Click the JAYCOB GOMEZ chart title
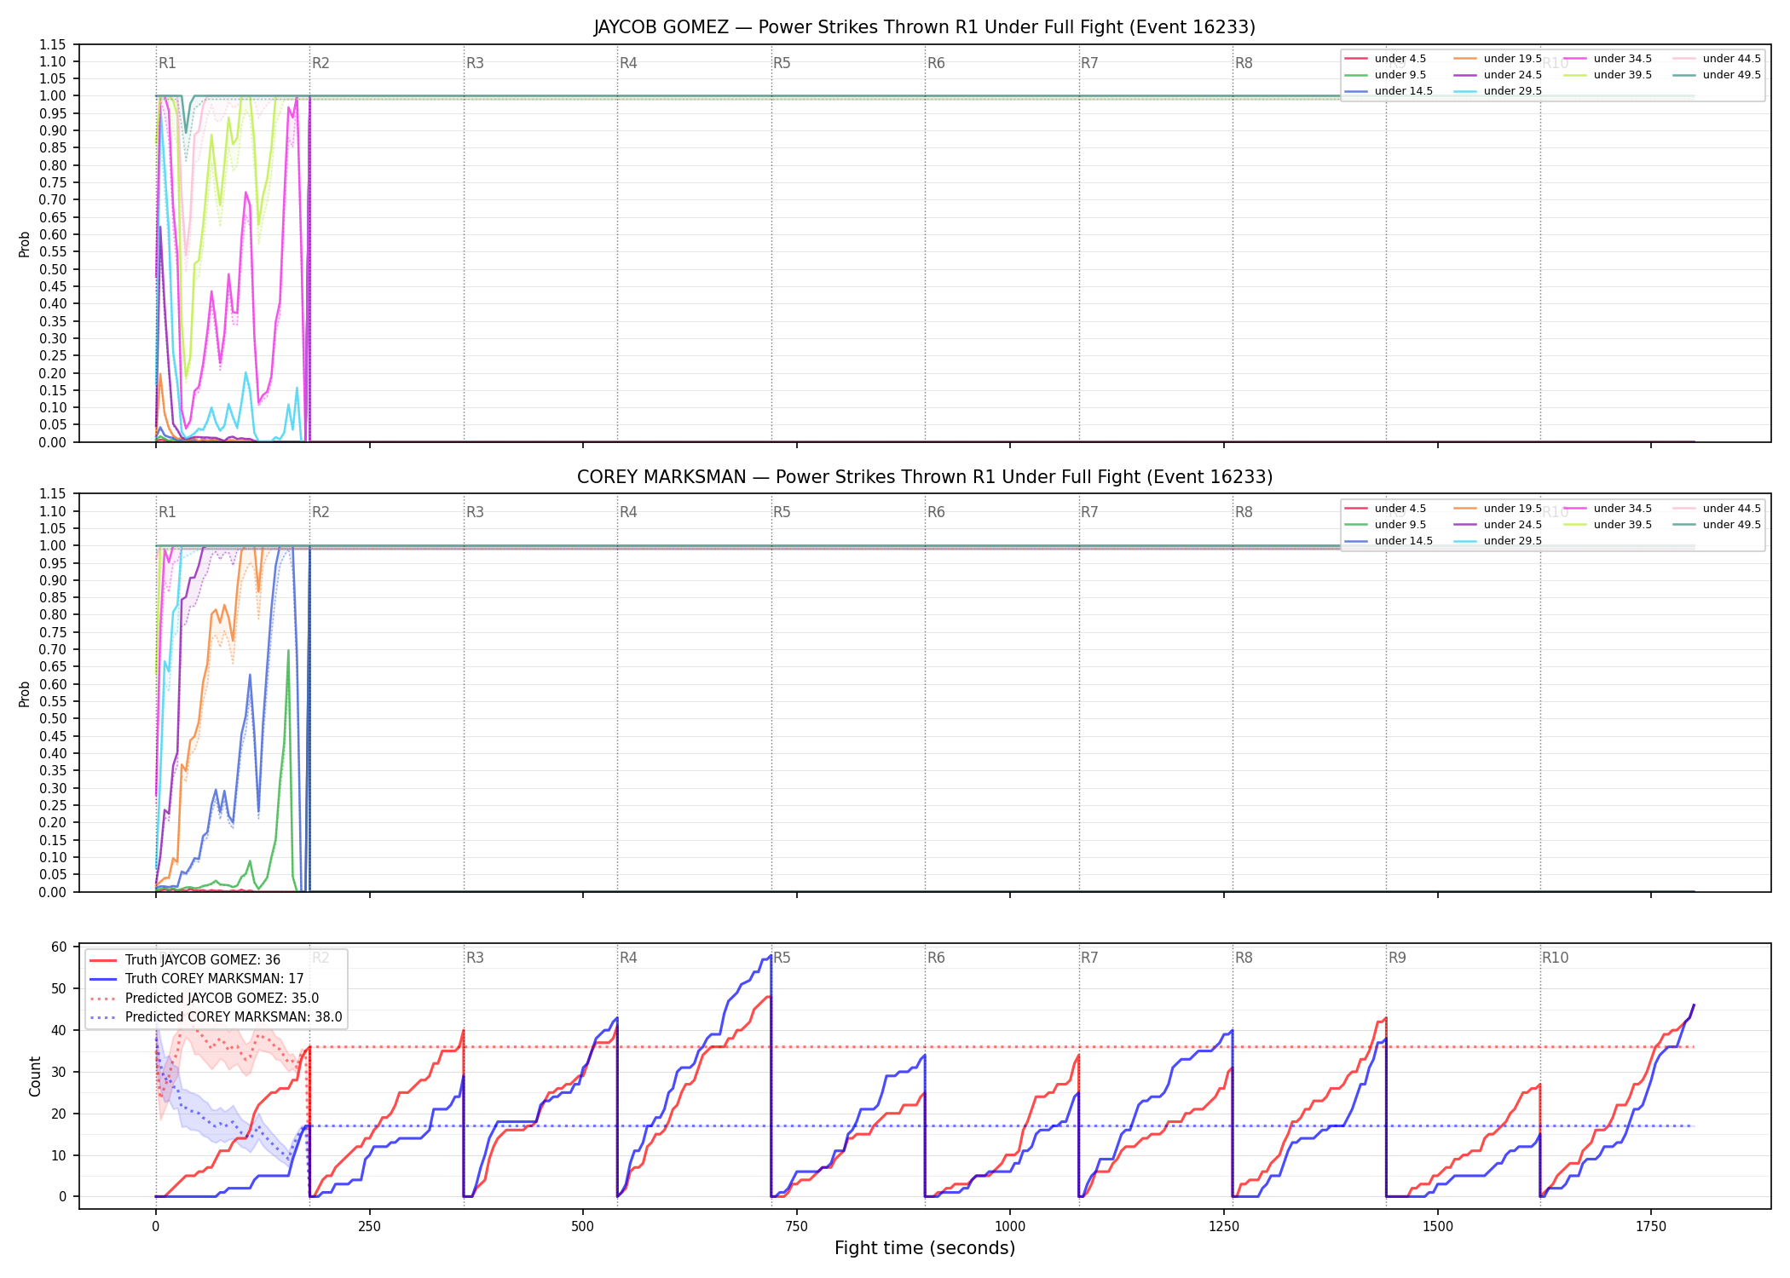 (x=925, y=27)
